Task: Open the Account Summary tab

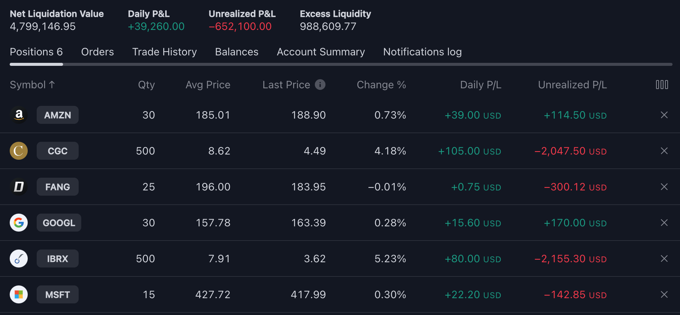Action: tap(321, 52)
